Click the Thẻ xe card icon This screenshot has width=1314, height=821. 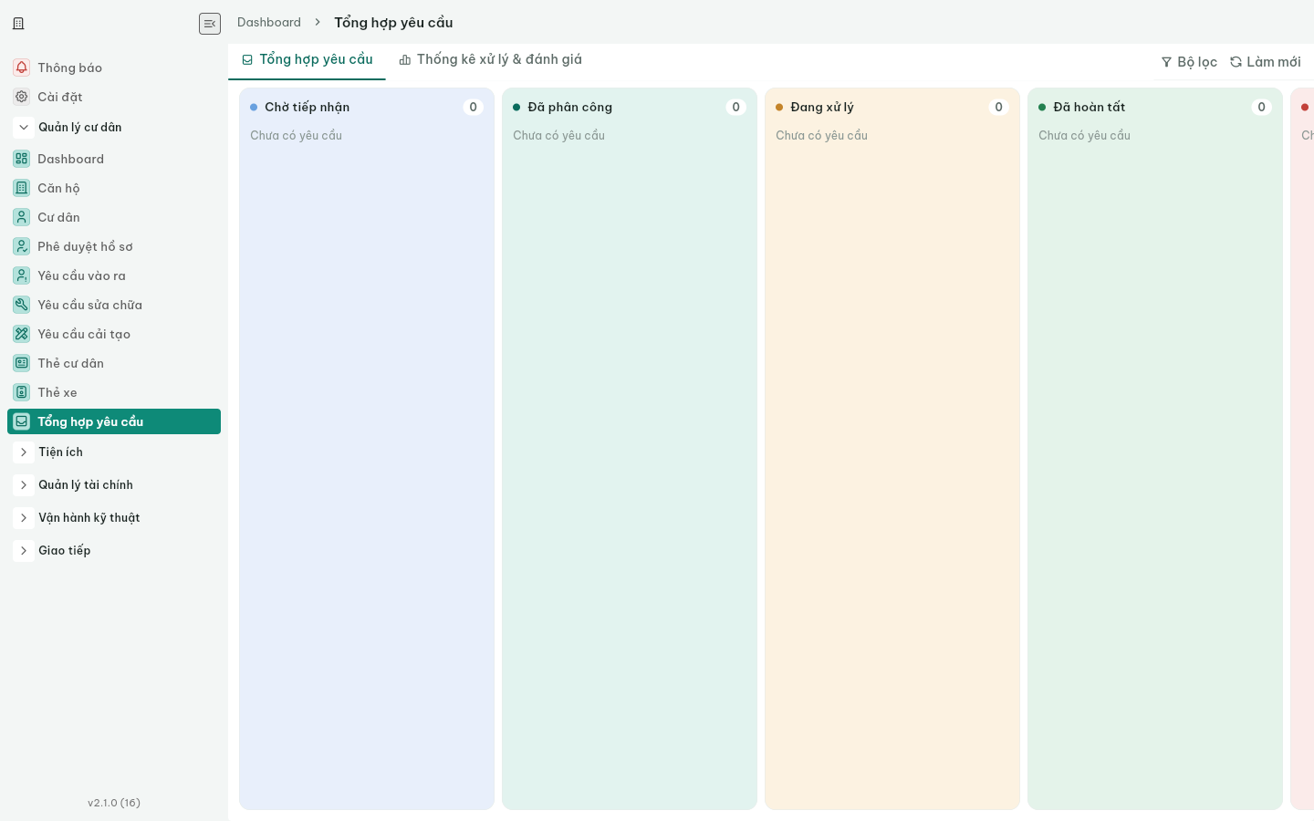click(x=22, y=392)
